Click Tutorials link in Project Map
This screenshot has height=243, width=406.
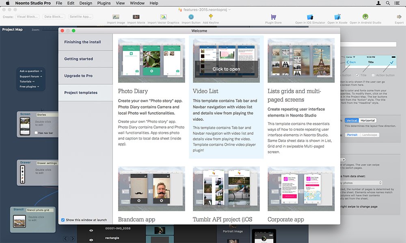(27, 81)
